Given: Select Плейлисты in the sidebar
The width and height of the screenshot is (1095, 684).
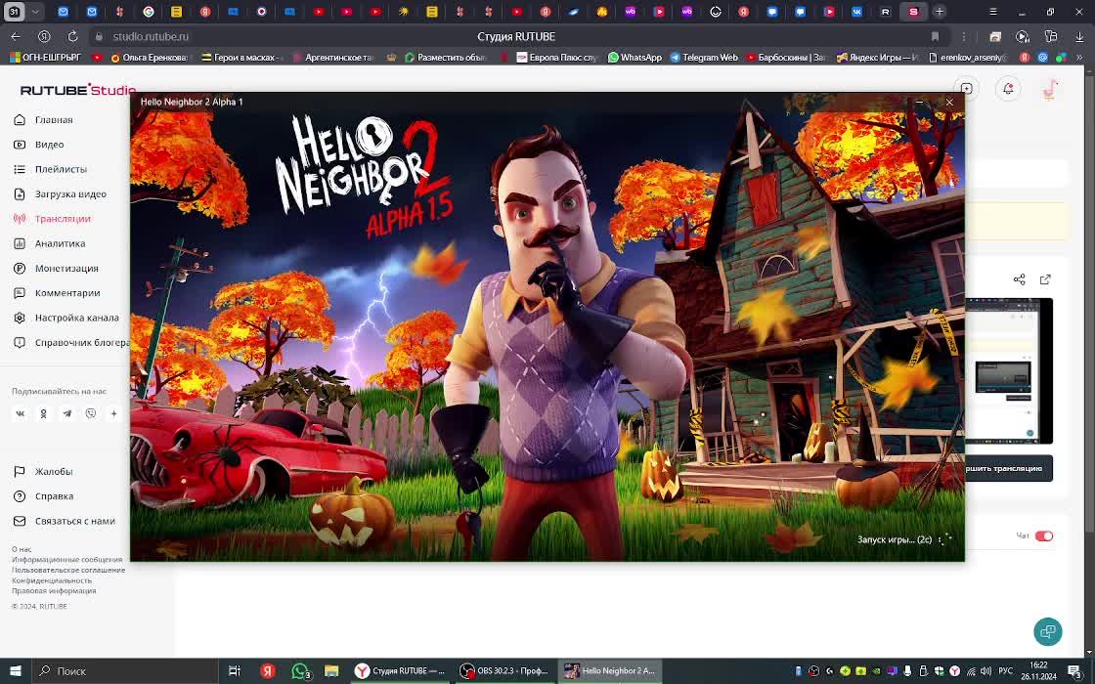Looking at the screenshot, I should tap(60, 169).
